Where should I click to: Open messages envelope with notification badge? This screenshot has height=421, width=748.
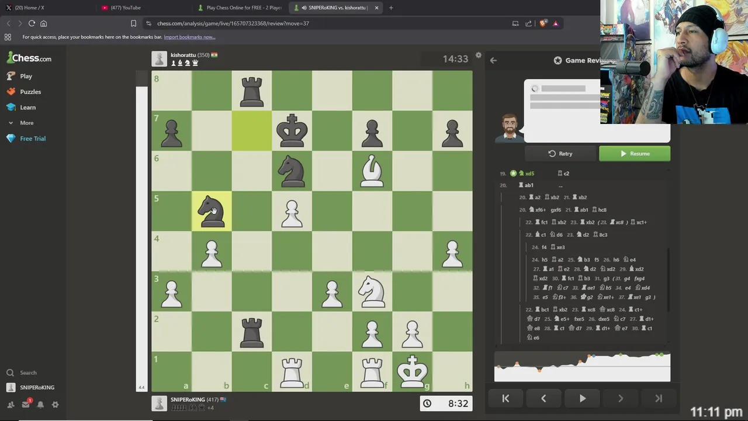click(x=26, y=405)
